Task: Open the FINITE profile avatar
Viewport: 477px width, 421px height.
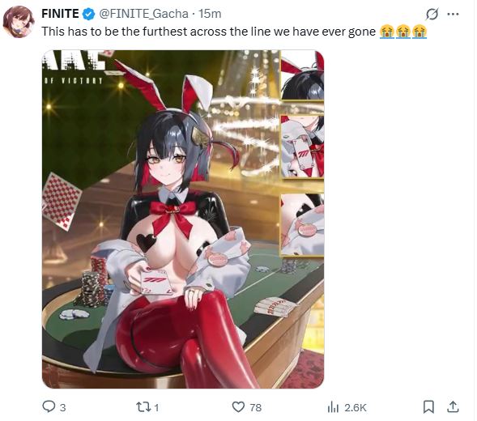Action: pos(19,21)
